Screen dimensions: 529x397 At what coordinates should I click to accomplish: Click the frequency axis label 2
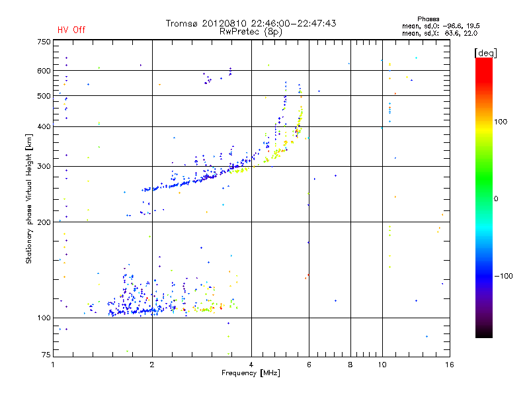[152, 365]
